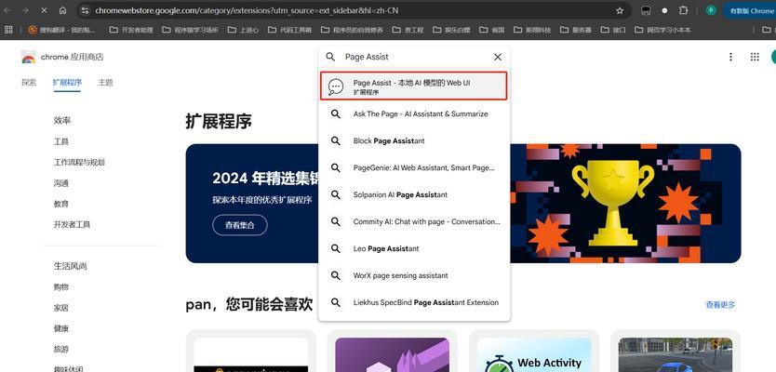
Task: Choose the 健康 category
Action: pos(60,328)
